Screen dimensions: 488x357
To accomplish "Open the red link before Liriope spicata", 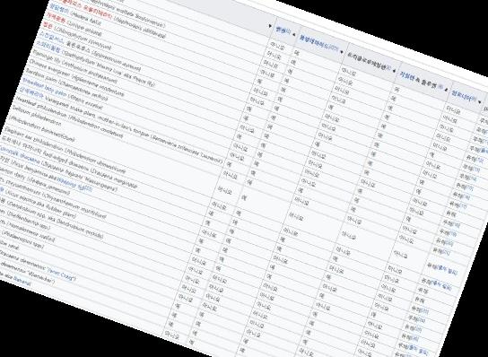I will 56,17.
